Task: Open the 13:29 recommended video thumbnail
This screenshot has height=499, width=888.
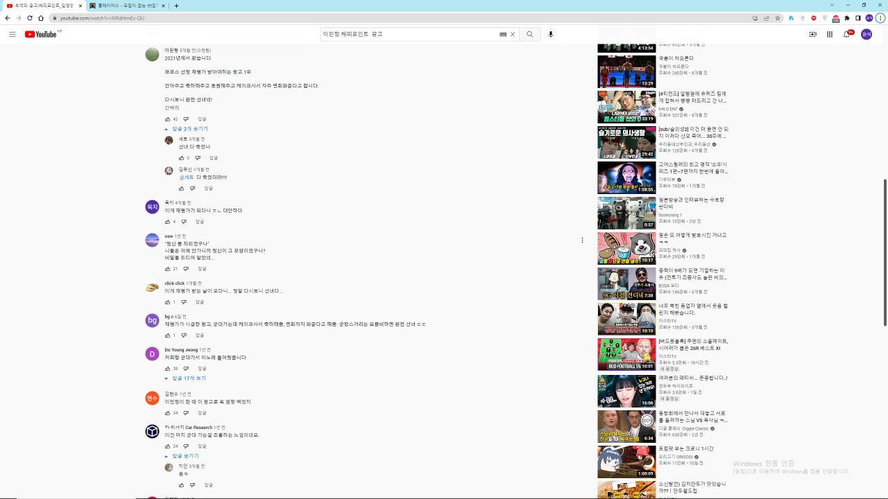Action: click(x=626, y=71)
